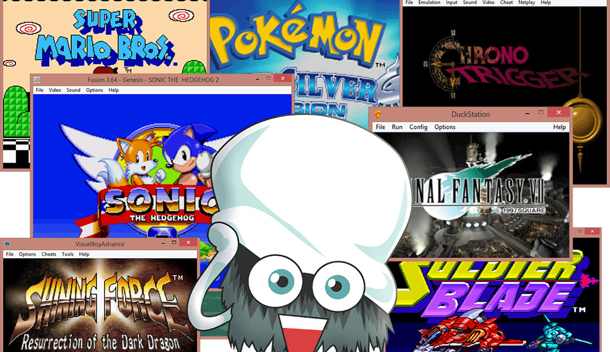Open Input menu in Chrono Trigger window
This screenshot has height=352, width=610.
point(451,2)
